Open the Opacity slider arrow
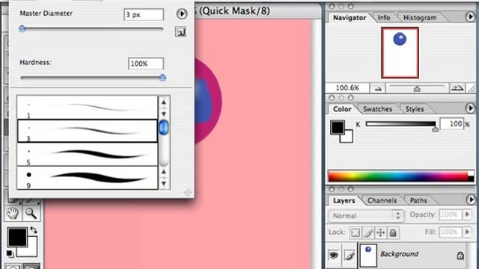The image size is (479, 269). [467, 214]
